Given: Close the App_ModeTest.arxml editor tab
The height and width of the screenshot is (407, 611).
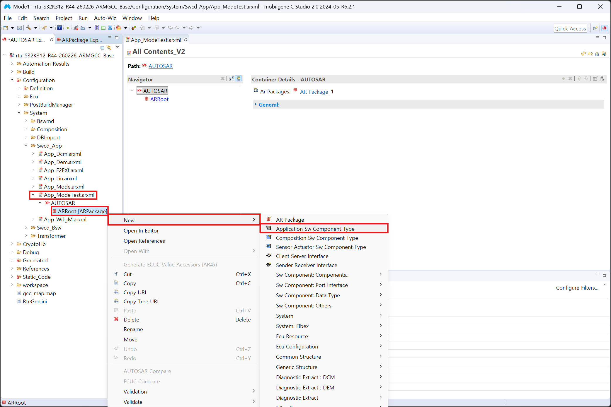Looking at the screenshot, I should [x=185, y=39].
